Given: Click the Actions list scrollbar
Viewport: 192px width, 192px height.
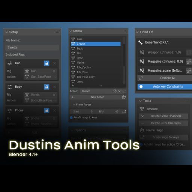Looking at the screenshot, I should click(x=124, y=55).
